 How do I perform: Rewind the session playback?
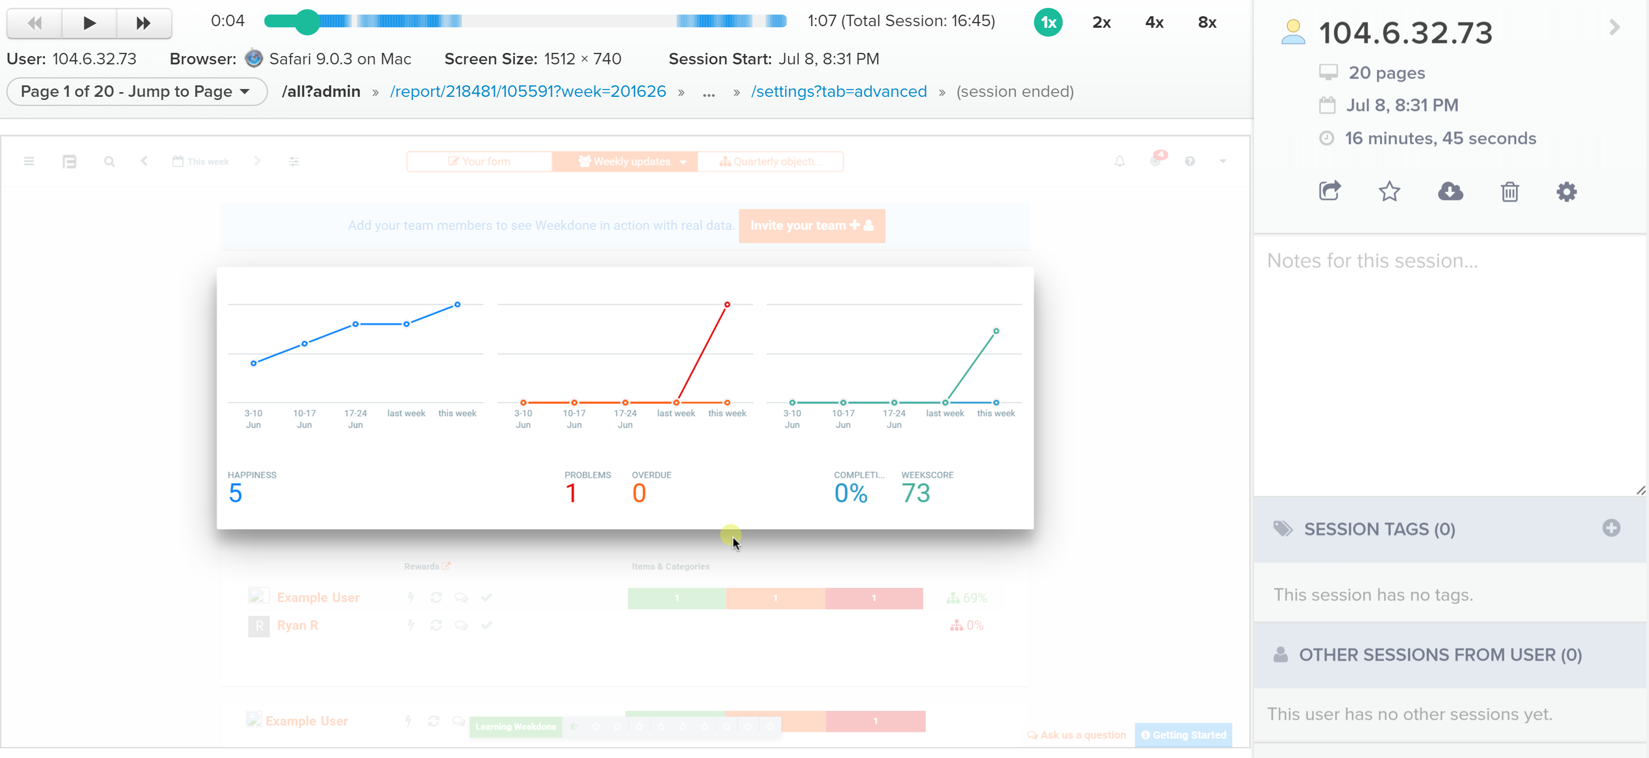tap(35, 24)
